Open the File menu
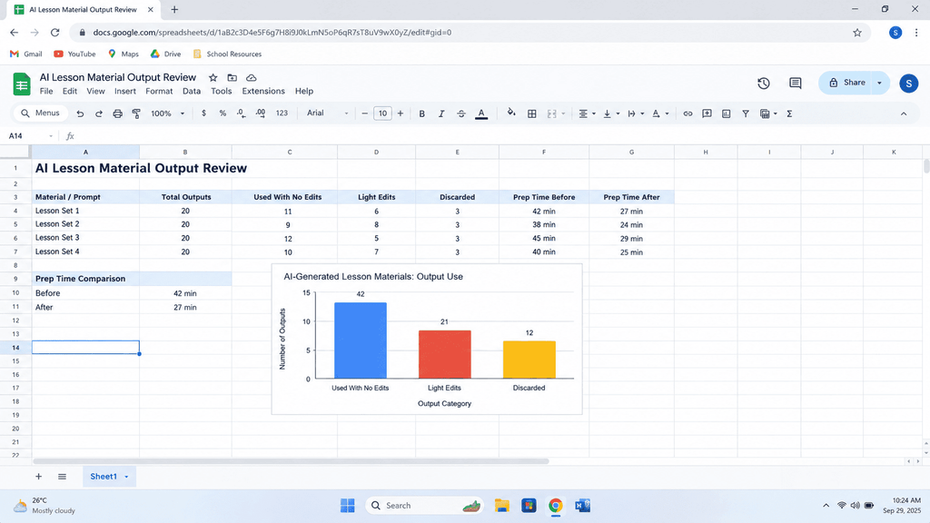930x523 pixels. coord(46,92)
